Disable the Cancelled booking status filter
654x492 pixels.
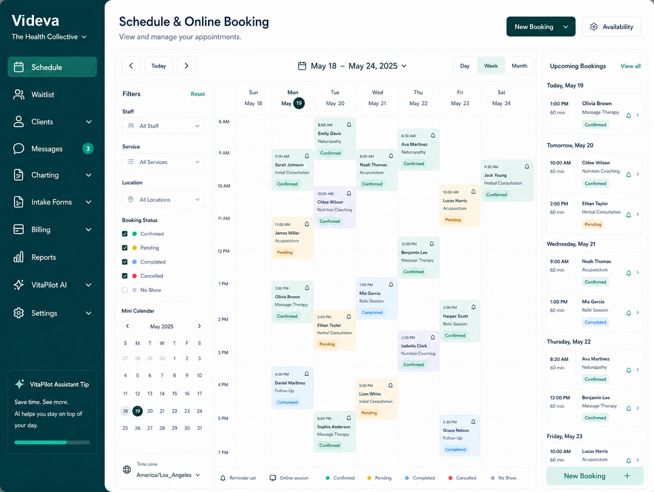pyautogui.click(x=124, y=276)
